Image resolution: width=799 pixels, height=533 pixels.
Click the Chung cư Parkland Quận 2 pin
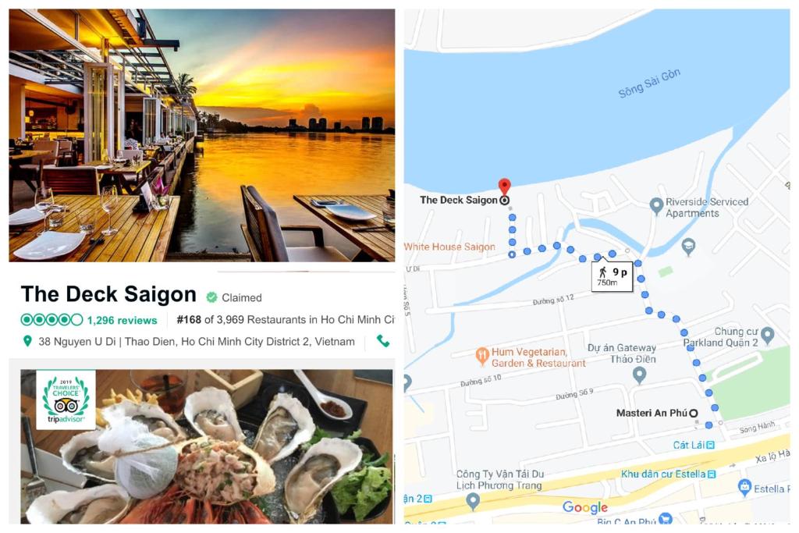(x=768, y=336)
